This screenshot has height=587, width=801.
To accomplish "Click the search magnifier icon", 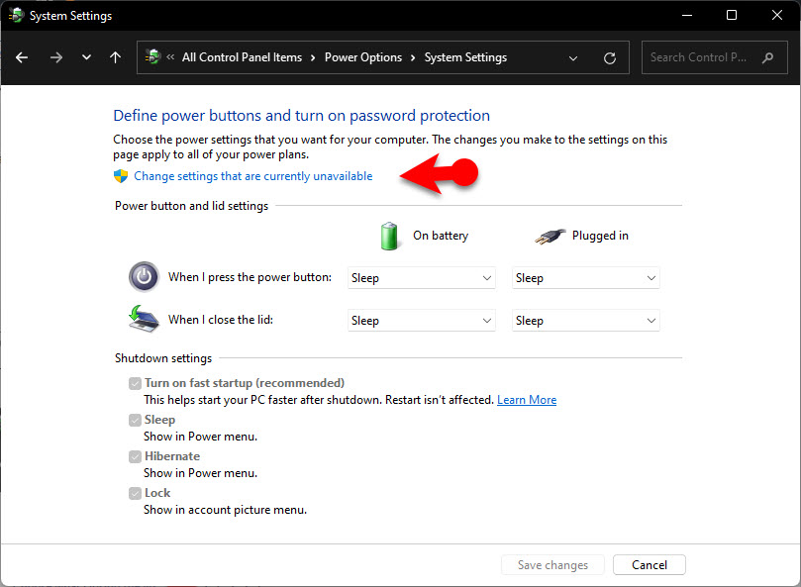I will coord(767,57).
